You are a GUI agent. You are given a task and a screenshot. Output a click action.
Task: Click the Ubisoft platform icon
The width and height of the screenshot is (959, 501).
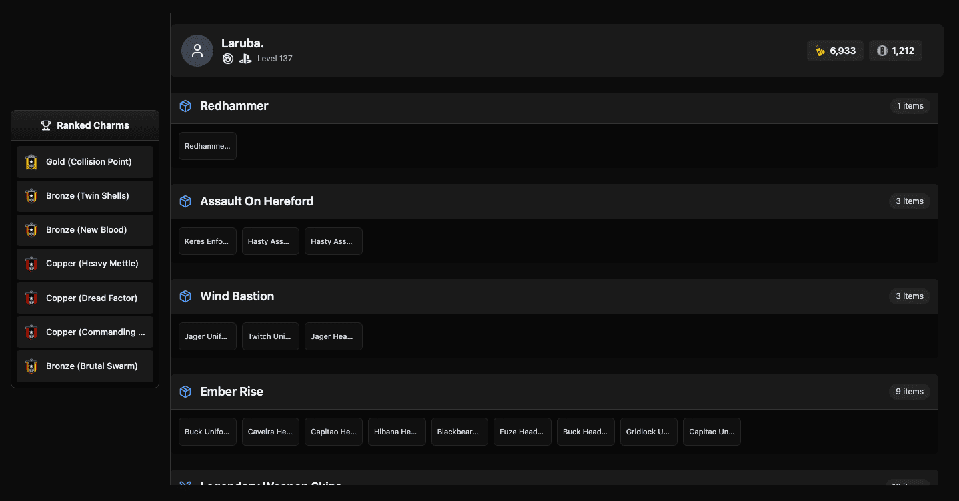(x=228, y=59)
